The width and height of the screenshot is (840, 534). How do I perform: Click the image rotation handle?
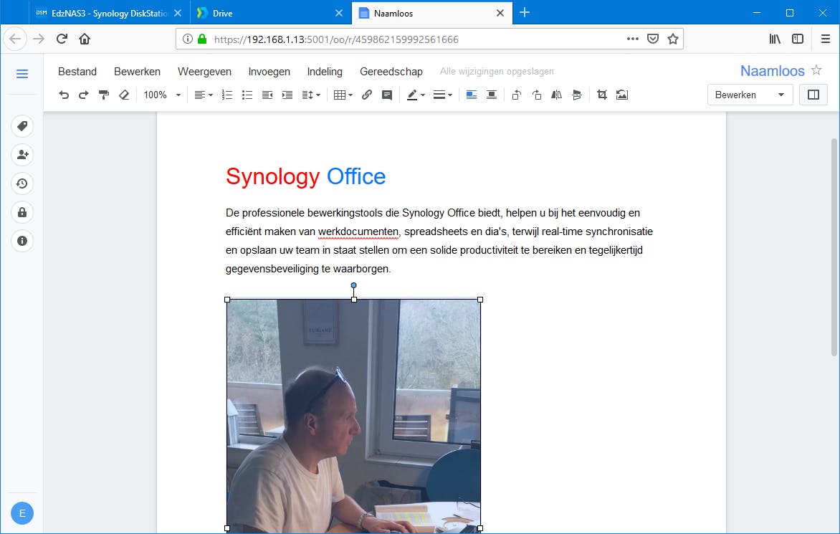pyautogui.click(x=353, y=285)
